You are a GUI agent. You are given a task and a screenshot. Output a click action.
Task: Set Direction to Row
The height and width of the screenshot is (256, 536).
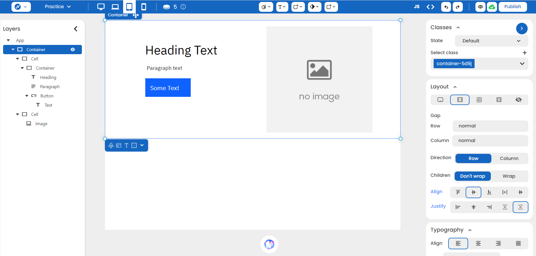pyautogui.click(x=473, y=158)
